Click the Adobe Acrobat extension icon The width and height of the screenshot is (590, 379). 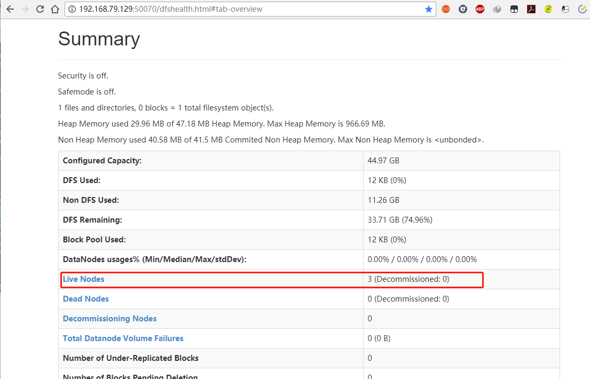pos(531,9)
